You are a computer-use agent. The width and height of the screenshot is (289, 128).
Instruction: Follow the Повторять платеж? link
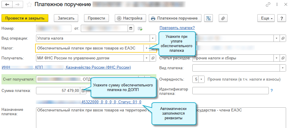(177, 28)
